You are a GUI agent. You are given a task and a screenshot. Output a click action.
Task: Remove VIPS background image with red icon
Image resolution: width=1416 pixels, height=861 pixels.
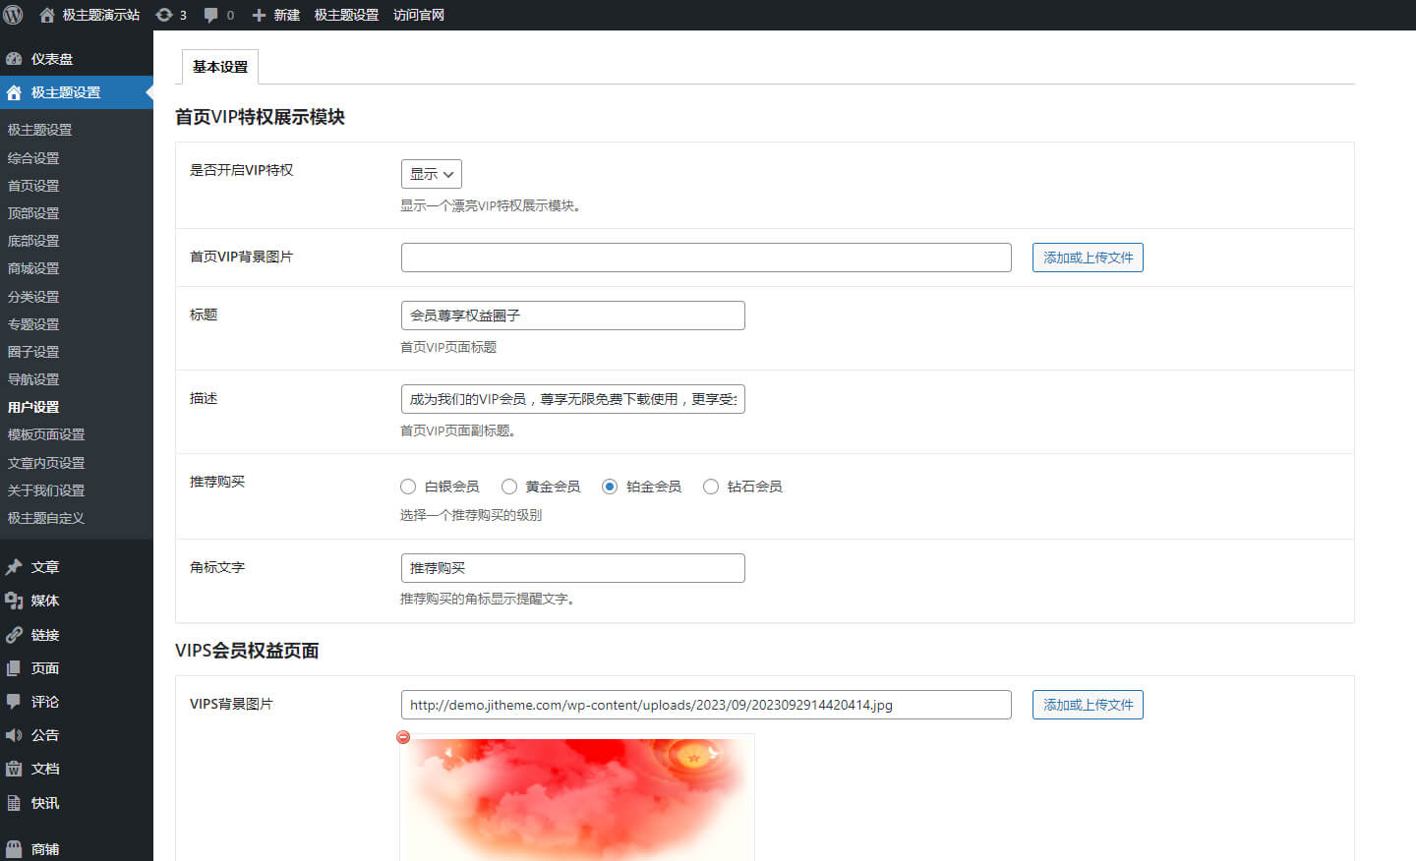click(x=403, y=737)
